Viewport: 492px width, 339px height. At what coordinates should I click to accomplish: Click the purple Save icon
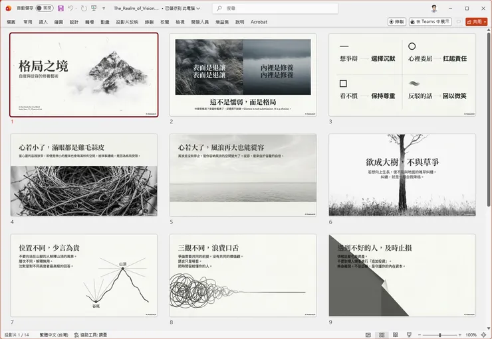click(x=61, y=9)
